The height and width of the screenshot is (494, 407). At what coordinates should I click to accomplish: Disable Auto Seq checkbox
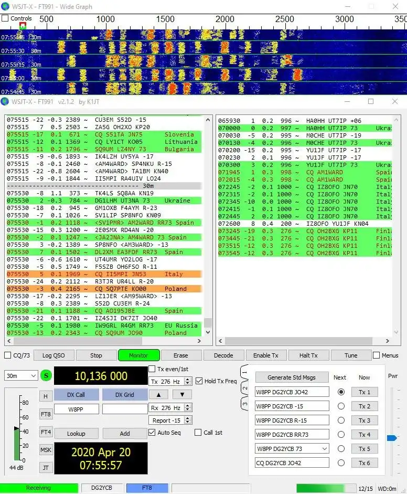[x=152, y=432]
